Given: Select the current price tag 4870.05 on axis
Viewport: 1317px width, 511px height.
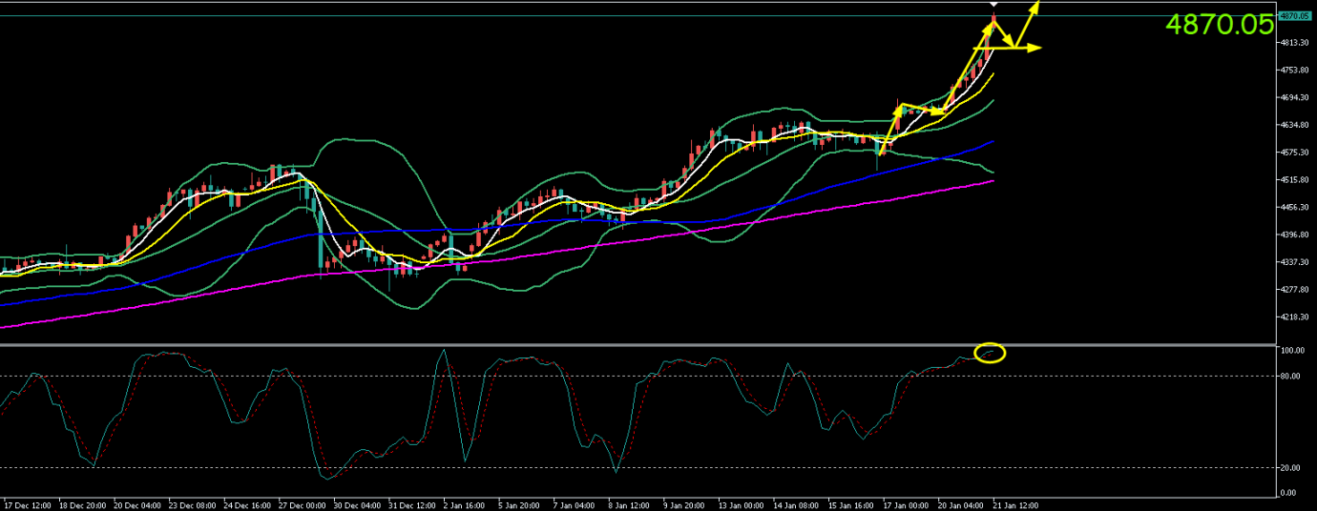Looking at the screenshot, I should click(x=1293, y=15).
